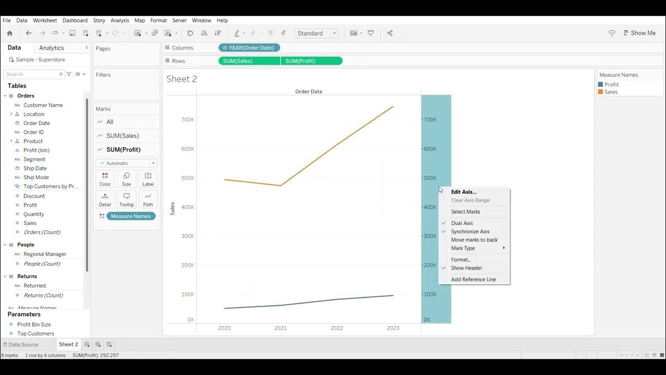Collapse the People table

pyautogui.click(x=5, y=245)
